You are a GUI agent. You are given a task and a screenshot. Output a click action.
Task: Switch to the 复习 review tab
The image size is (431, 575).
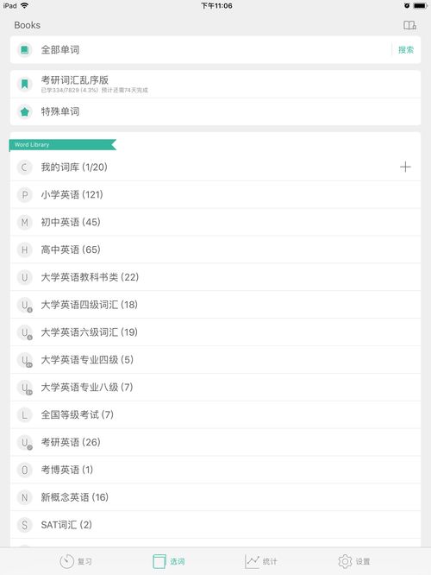point(76,561)
